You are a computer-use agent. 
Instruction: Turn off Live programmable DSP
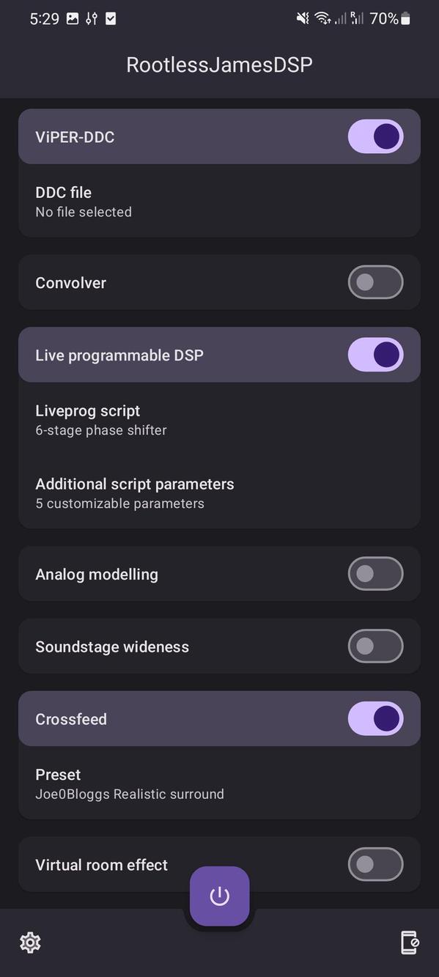click(x=375, y=354)
